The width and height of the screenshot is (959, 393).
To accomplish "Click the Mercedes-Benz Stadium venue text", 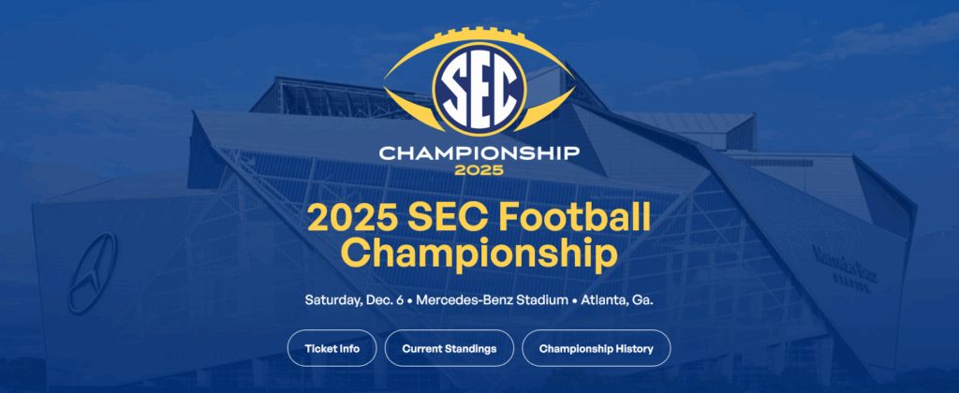I will point(497,300).
